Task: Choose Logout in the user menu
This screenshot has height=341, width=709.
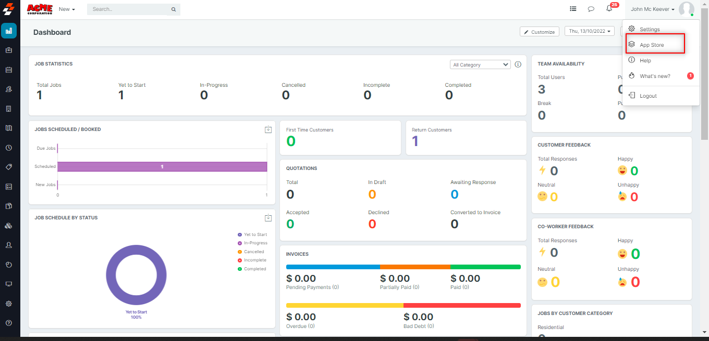Action: 648,96
